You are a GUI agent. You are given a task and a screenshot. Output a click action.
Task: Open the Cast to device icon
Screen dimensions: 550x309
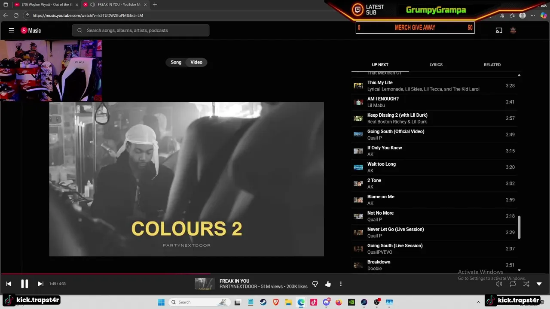(499, 30)
